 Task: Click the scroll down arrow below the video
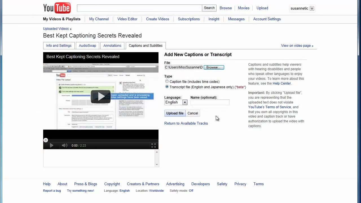(157, 164)
